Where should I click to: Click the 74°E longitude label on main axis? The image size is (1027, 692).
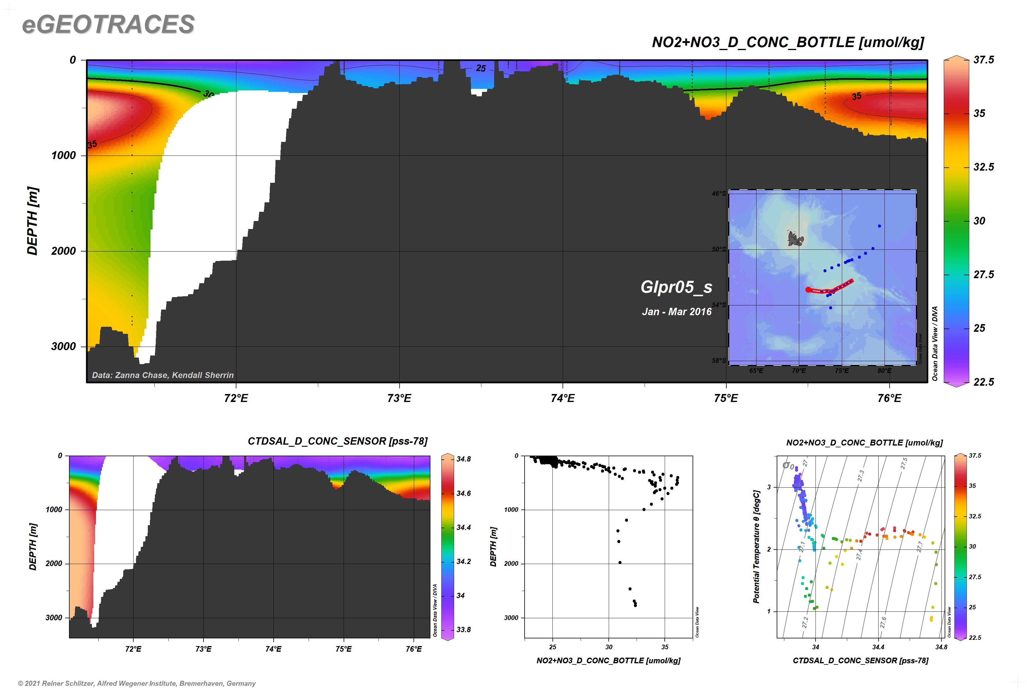click(x=563, y=398)
